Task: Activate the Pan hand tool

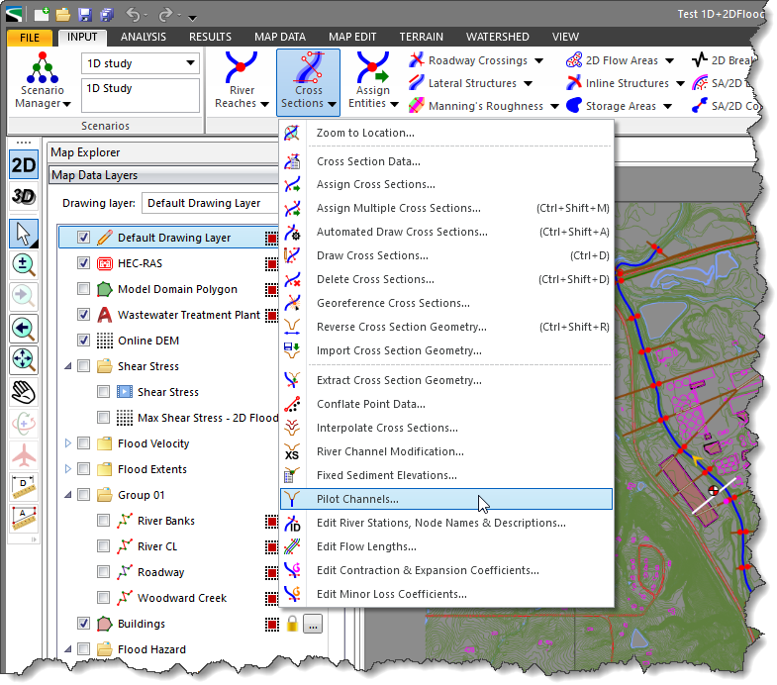Action: (x=24, y=392)
